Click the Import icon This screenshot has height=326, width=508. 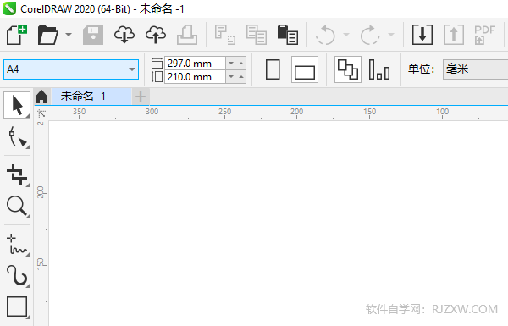(x=422, y=35)
